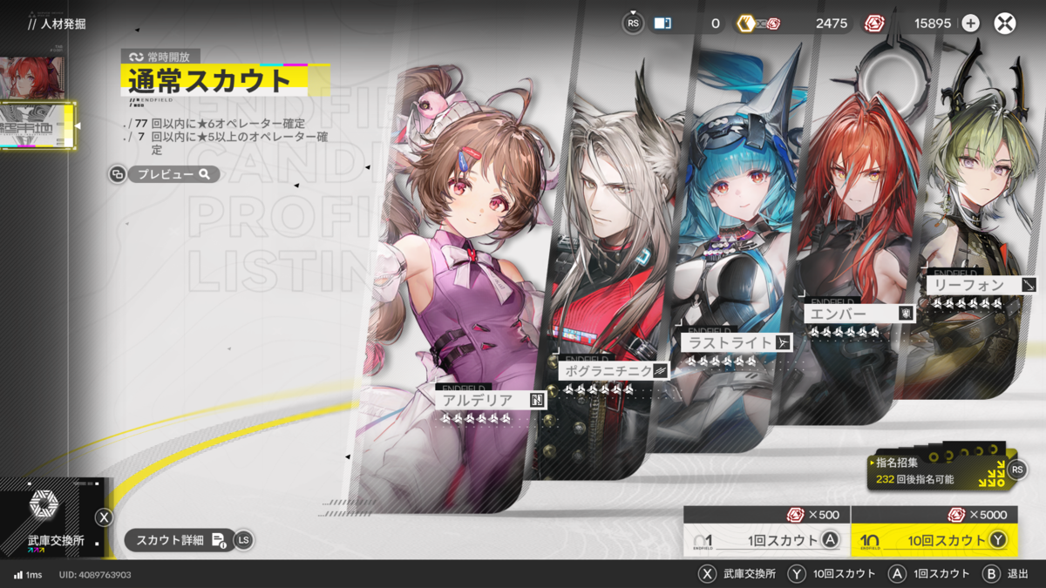Screen dimensions: 1046x588
Task: Open the プレビュー preview button
Action: pos(174,174)
